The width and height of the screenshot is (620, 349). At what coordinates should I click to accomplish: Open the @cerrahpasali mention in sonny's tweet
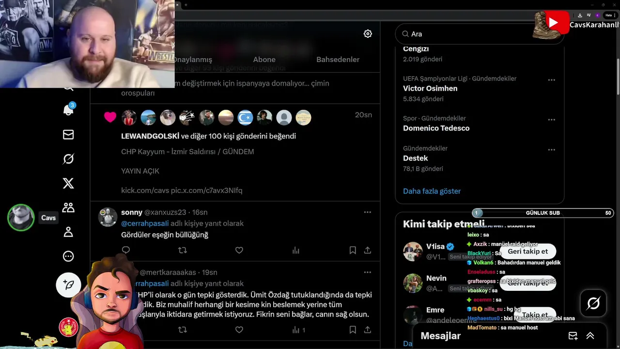point(145,223)
